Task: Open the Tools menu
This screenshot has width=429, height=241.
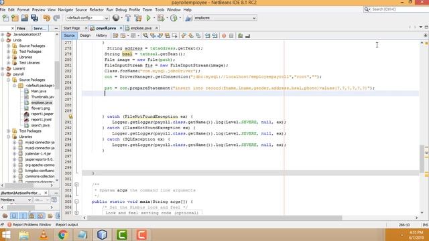Action: click(160, 9)
